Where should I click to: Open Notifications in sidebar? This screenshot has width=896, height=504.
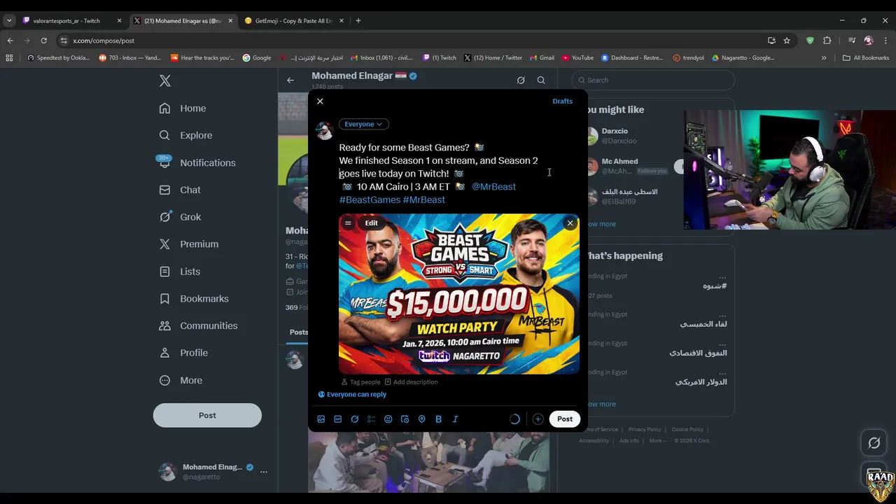coord(197,163)
